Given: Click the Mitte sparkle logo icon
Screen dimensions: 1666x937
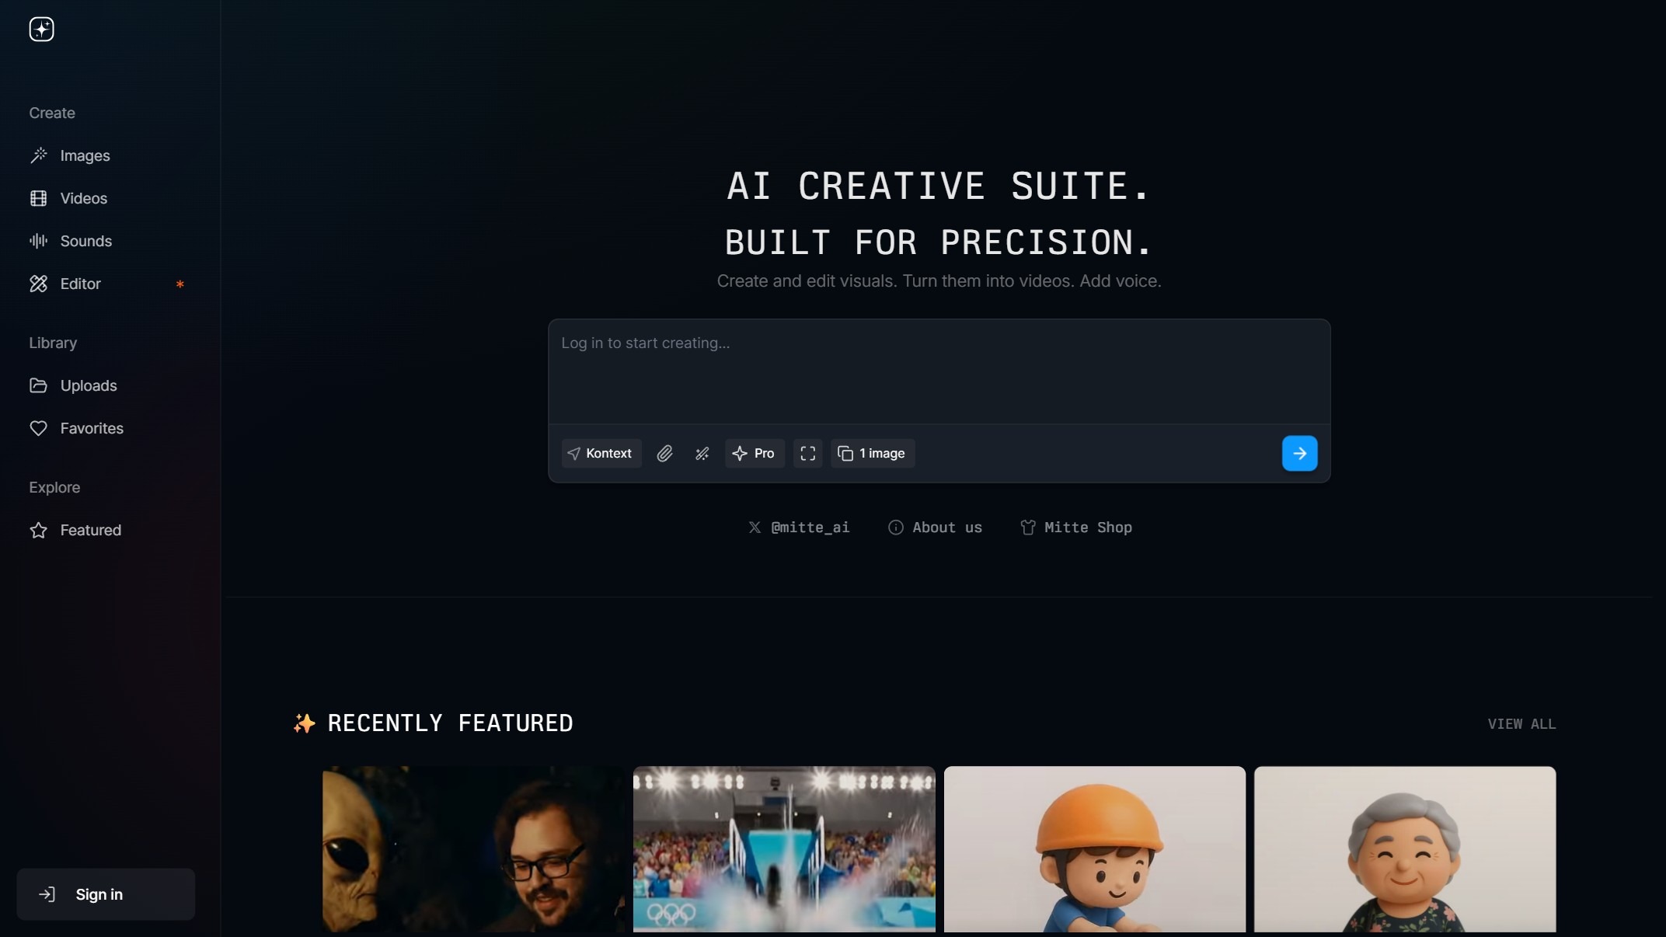Looking at the screenshot, I should pos(41,30).
